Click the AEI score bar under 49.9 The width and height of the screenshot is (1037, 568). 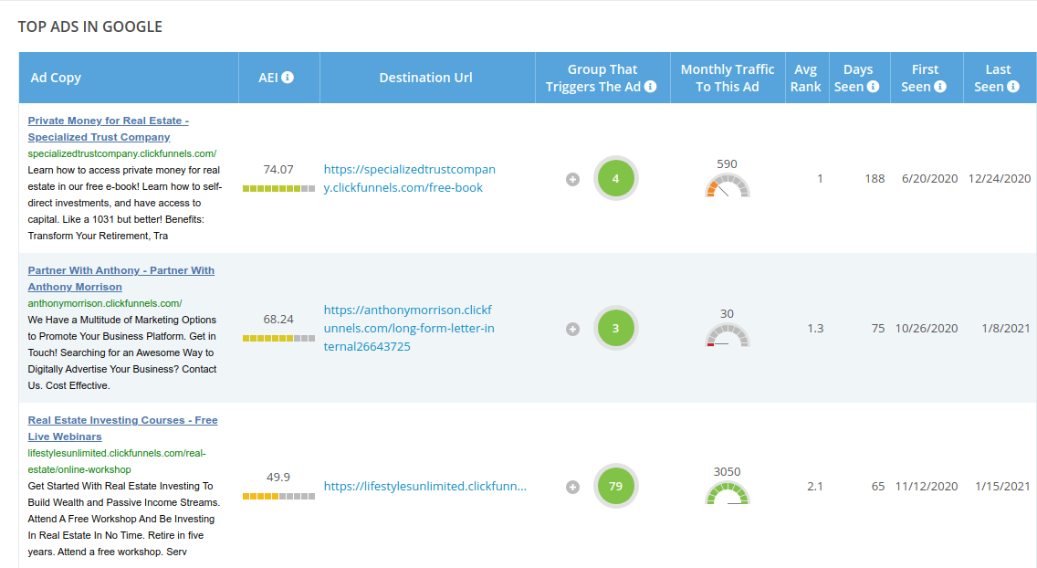coord(278,496)
